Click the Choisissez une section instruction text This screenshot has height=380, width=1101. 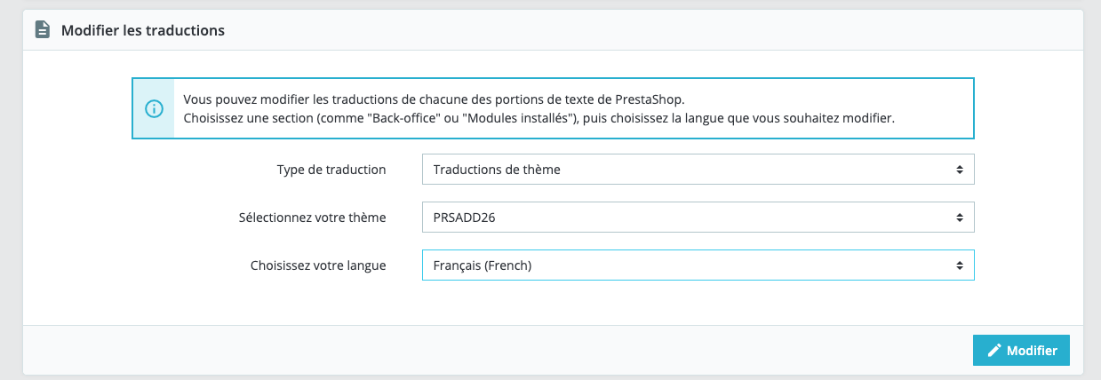[538, 118]
